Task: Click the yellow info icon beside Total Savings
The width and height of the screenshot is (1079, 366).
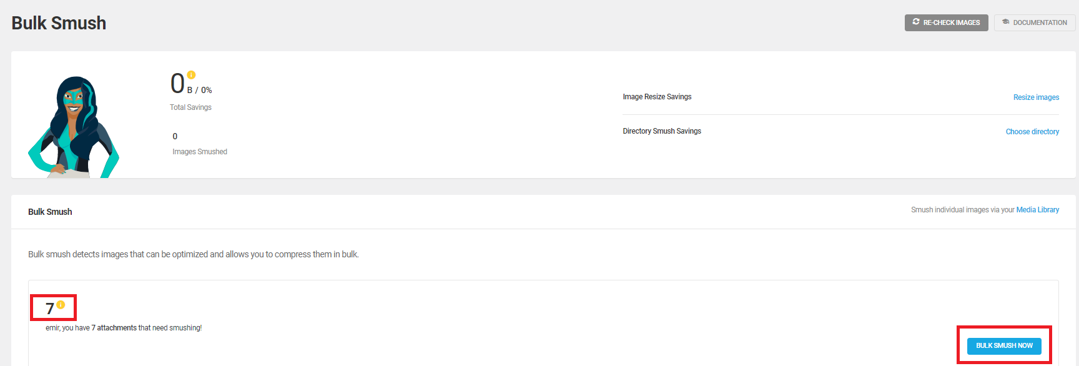Action: coord(191,75)
